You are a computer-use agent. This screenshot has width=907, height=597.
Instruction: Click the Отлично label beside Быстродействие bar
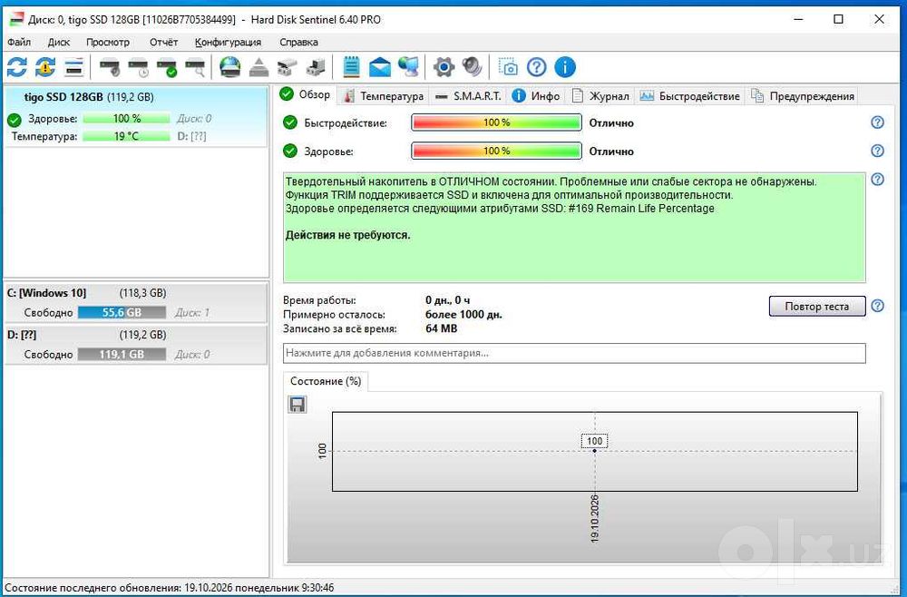(611, 122)
